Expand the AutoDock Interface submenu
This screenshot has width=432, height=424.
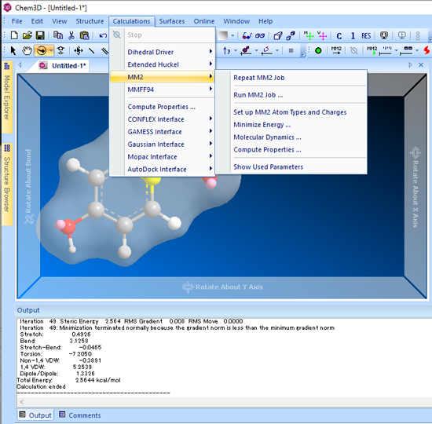[162, 169]
